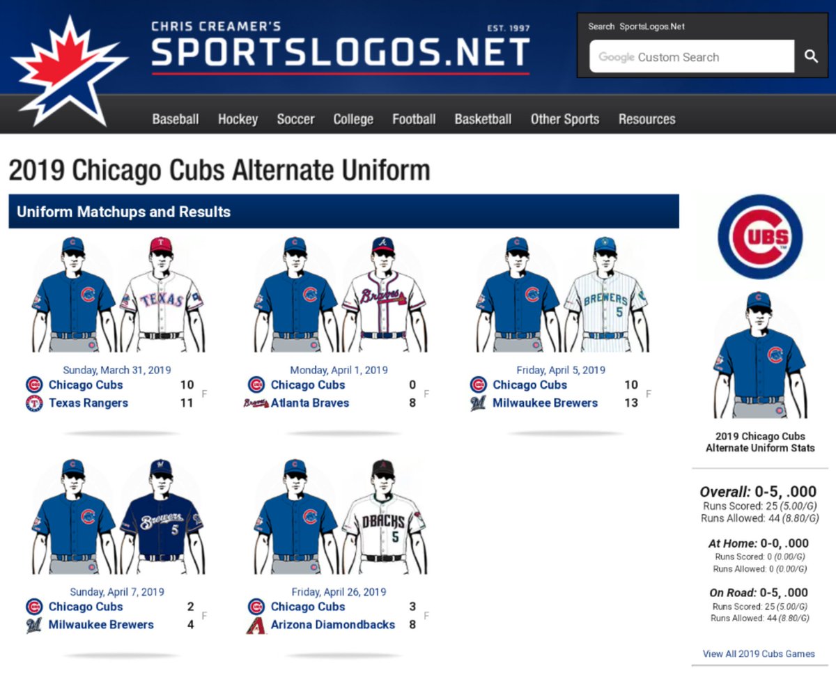This screenshot has height=675, width=836.
Task: Click Cubs logo icon in April 7 game
Action: pyautogui.click(x=34, y=607)
